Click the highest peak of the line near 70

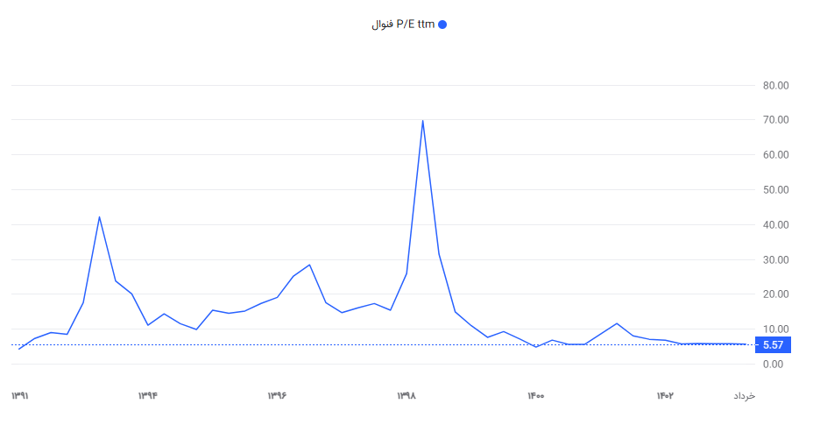click(423, 121)
